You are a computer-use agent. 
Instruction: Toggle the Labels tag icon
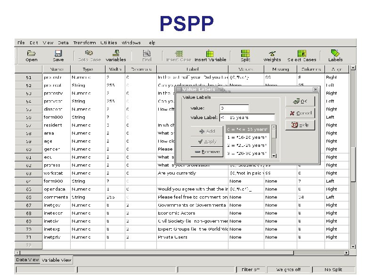pyautogui.click(x=335, y=53)
